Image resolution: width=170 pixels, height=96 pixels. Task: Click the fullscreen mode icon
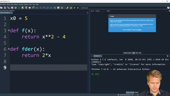click(62, 8)
